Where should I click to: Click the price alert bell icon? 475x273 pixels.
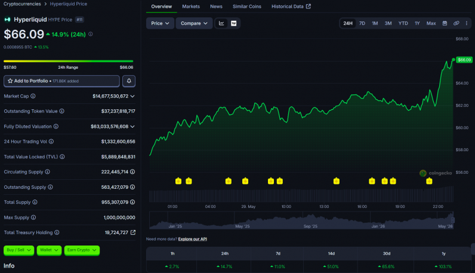[129, 81]
